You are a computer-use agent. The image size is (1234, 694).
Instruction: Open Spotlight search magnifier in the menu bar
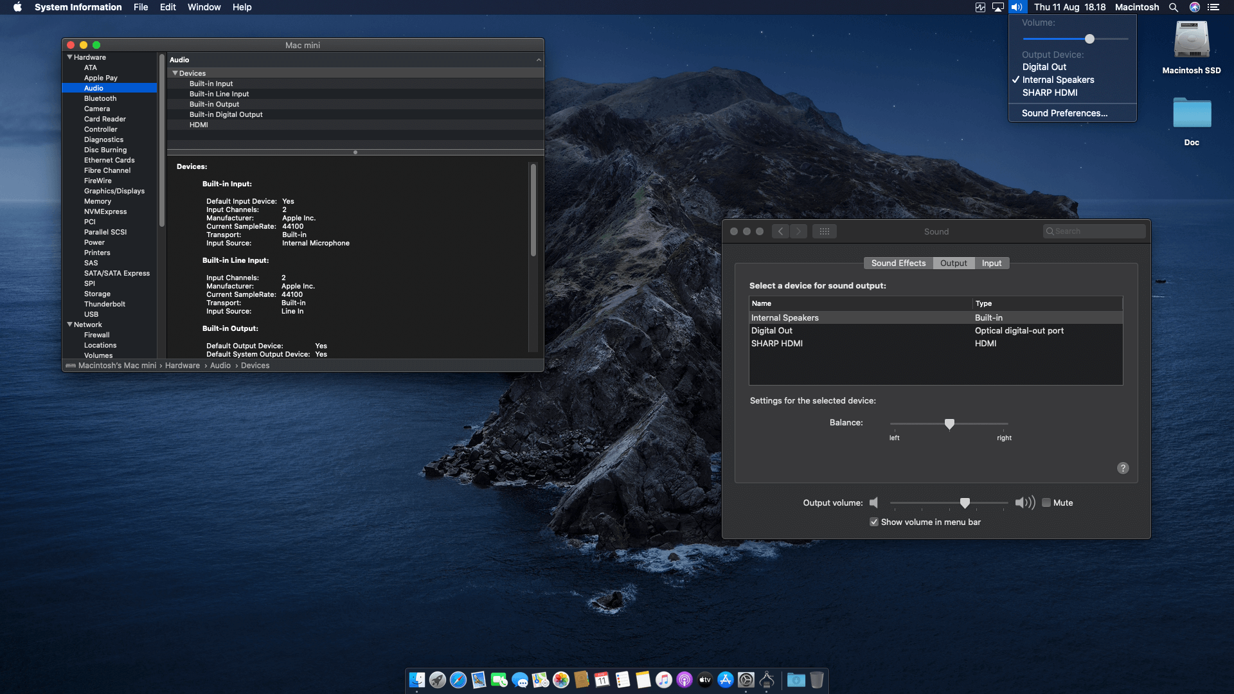(x=1174, y=7)
